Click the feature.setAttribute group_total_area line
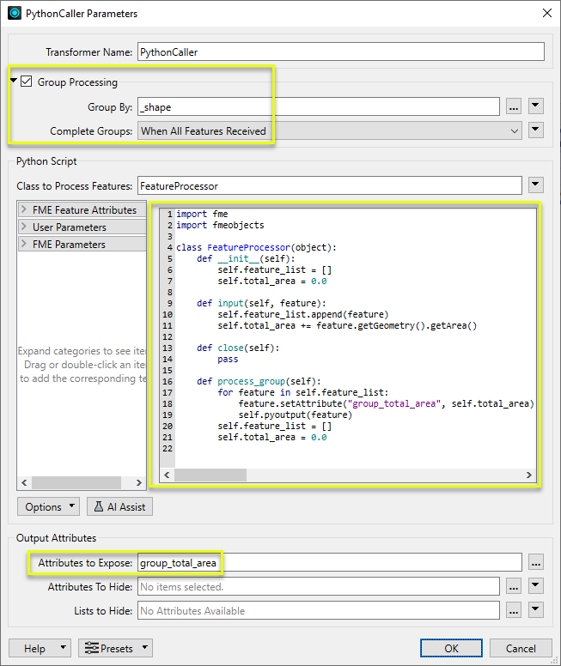Viewport: 561px width, 666px height. (x=386, y=403)
